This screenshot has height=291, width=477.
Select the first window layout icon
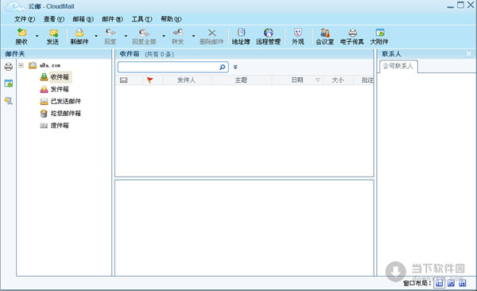pyautogui.click(x=439, y=283)
